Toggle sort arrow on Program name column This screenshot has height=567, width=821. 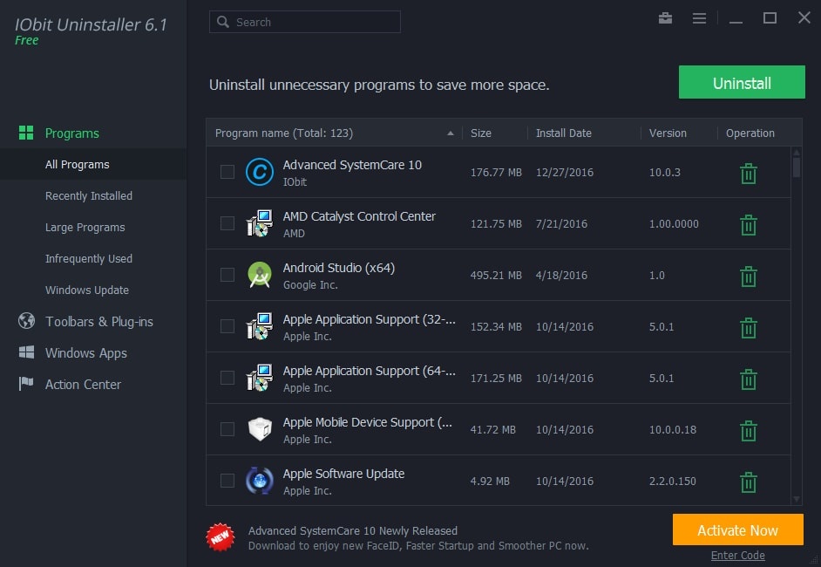tap(451, 133)
